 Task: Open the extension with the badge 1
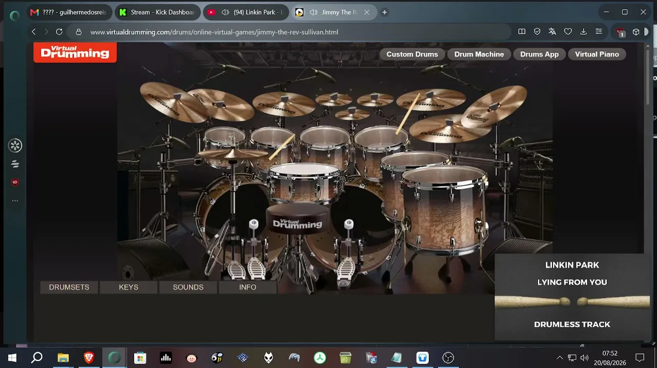click(x=621, y=32)
